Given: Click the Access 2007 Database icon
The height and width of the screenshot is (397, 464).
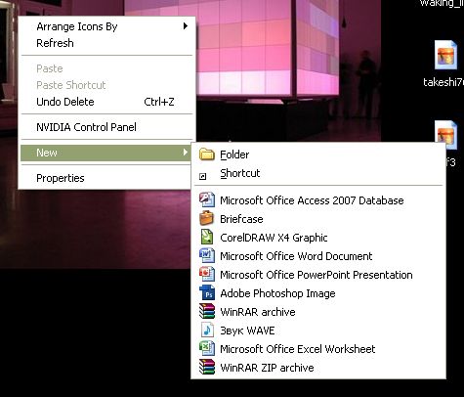Looking at the screenshot, I should (207, 199).
